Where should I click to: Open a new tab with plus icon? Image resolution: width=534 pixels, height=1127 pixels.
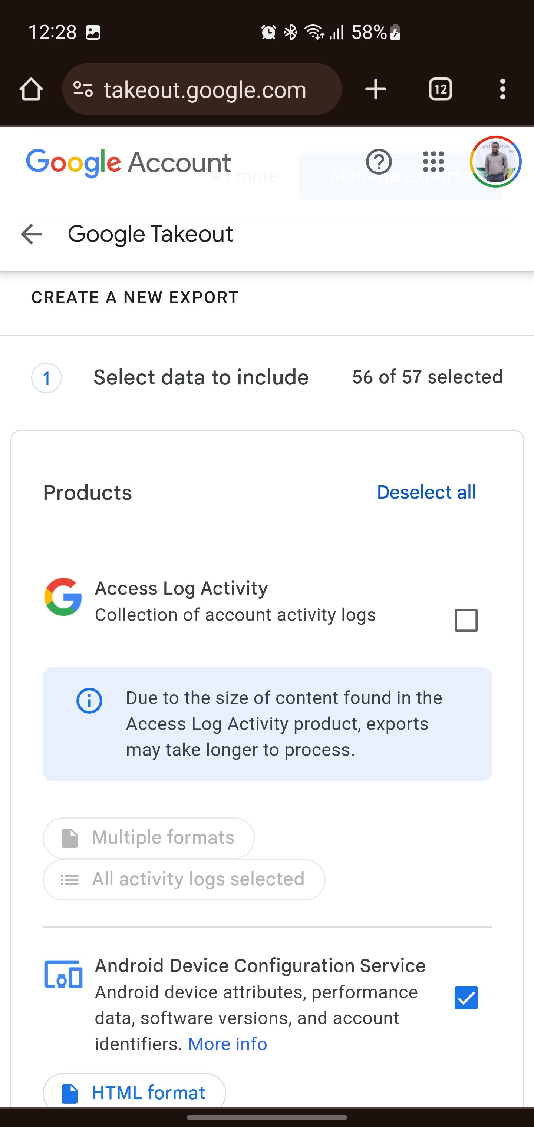point(376,90)
